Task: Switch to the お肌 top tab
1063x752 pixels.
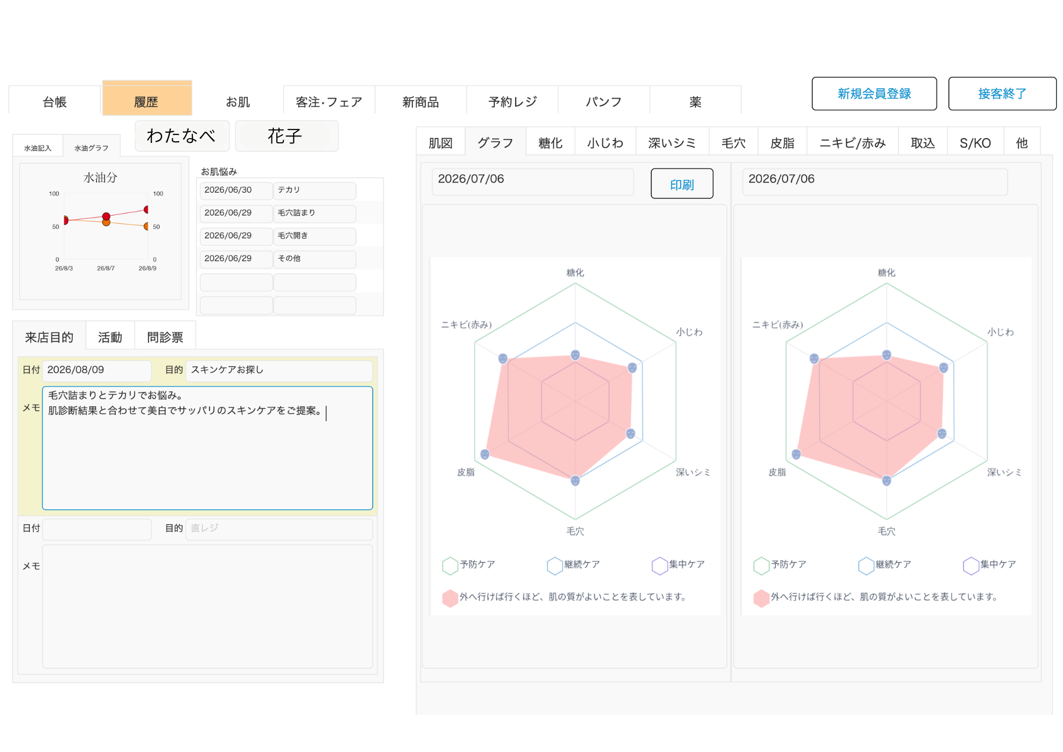Action: (x=238, y=101)
